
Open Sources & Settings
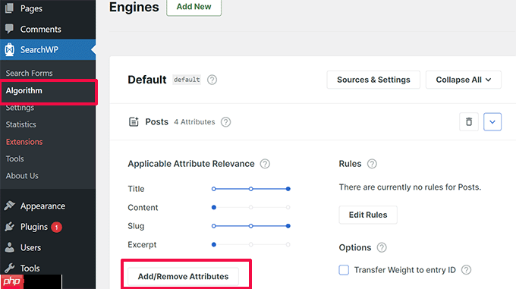pos(373,80)
